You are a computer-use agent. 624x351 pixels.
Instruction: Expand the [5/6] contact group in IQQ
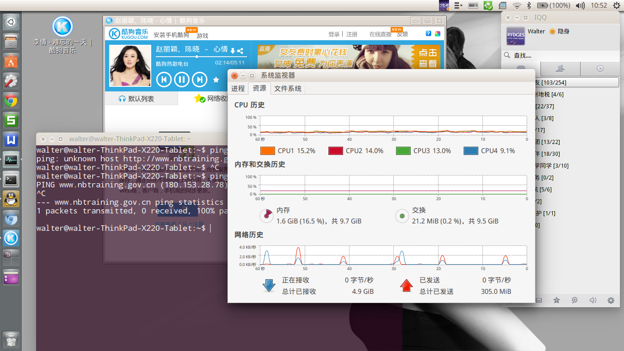[576, 189]
